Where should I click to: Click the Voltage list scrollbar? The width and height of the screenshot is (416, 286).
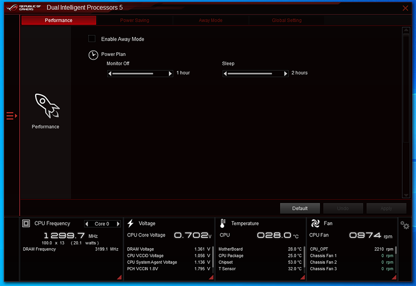[x=213, y=259]
